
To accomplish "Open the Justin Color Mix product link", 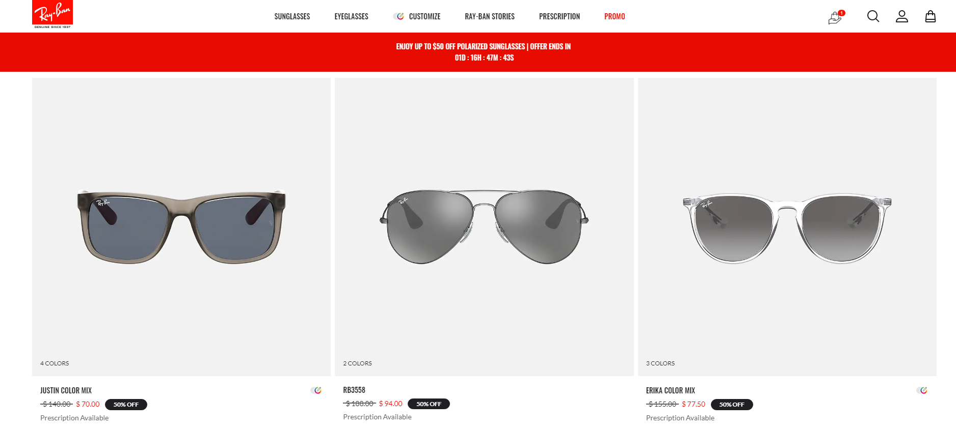I will click(x=66, y=390).
